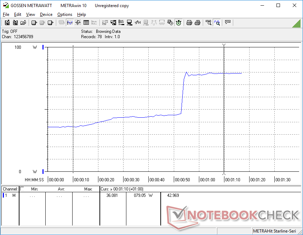The height and width of the screenshot is (235, 303).
Task: Click the time cursor marker below graph
Action: [x=224, y=174]
